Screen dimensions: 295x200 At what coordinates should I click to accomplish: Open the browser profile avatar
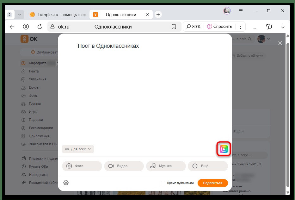tap(227, 11)
